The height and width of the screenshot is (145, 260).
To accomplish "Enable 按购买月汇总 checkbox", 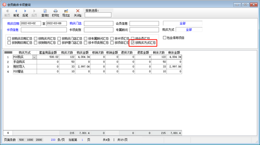I will pos(36,39).
